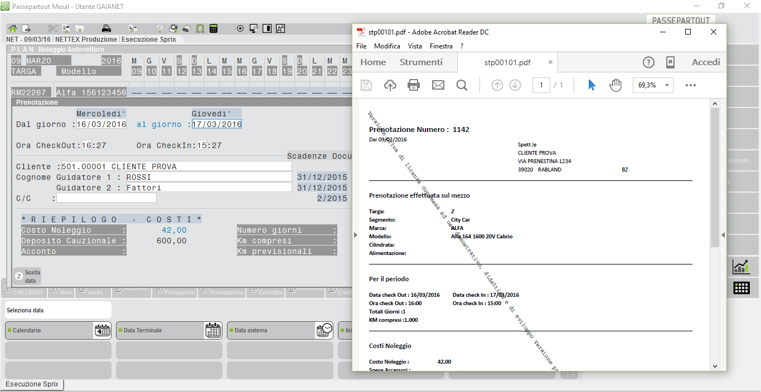Click the Data Terminale button

(x=169, y=330)
